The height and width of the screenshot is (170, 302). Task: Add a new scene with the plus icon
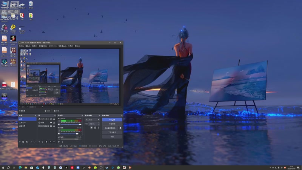click(20, 142)
